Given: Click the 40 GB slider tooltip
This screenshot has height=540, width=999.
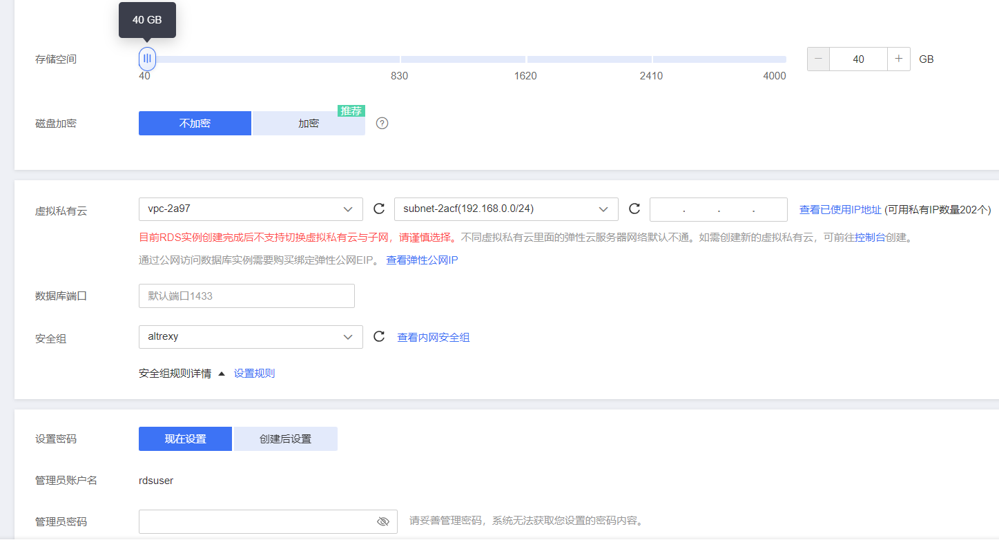Looking at the screenshot, I should pos(147,20).
